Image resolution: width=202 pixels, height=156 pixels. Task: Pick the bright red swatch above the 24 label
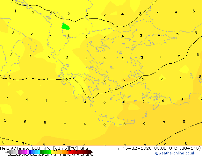pos(69,152)
